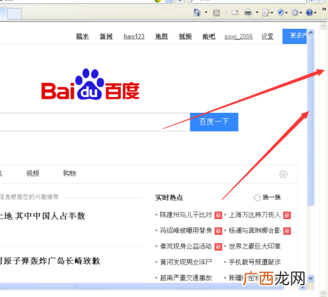Open hot topic 手机靓号频遭敲诈
Screen dimensions: 328x297
tap(255, 262)
